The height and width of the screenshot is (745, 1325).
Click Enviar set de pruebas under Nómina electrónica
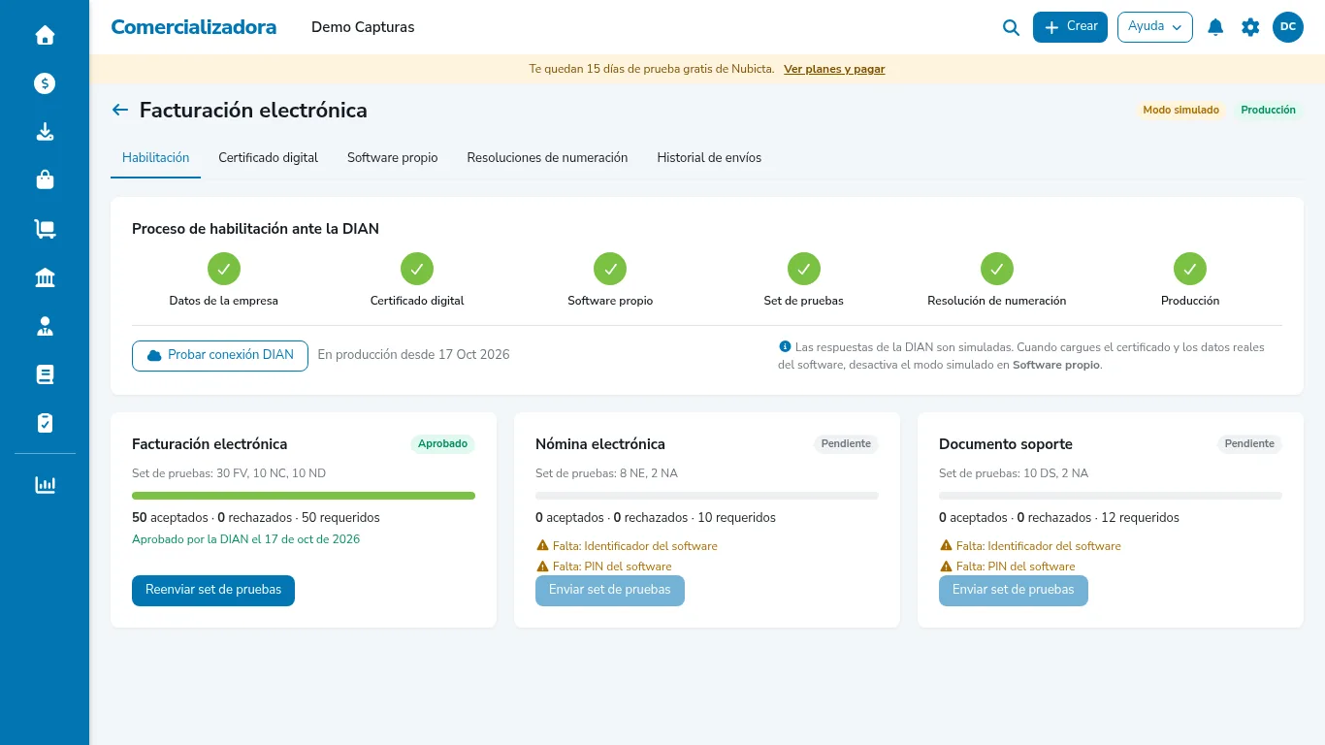(x=610, y=590)
